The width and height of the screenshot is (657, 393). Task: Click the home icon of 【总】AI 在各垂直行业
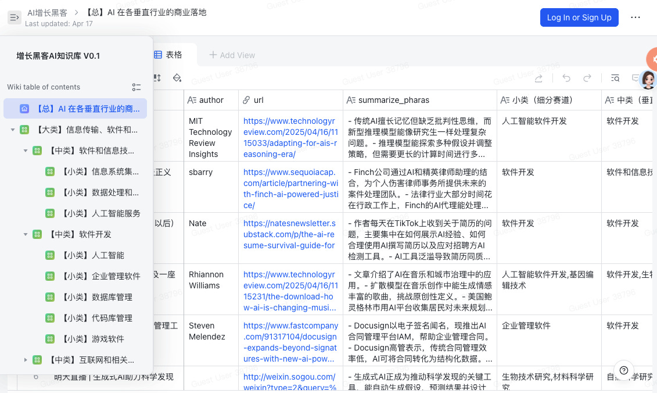coord(24,109)
